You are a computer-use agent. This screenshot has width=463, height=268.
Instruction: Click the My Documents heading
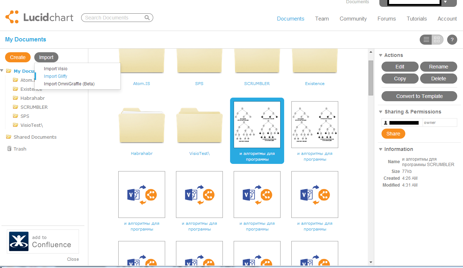pos(26,40)
